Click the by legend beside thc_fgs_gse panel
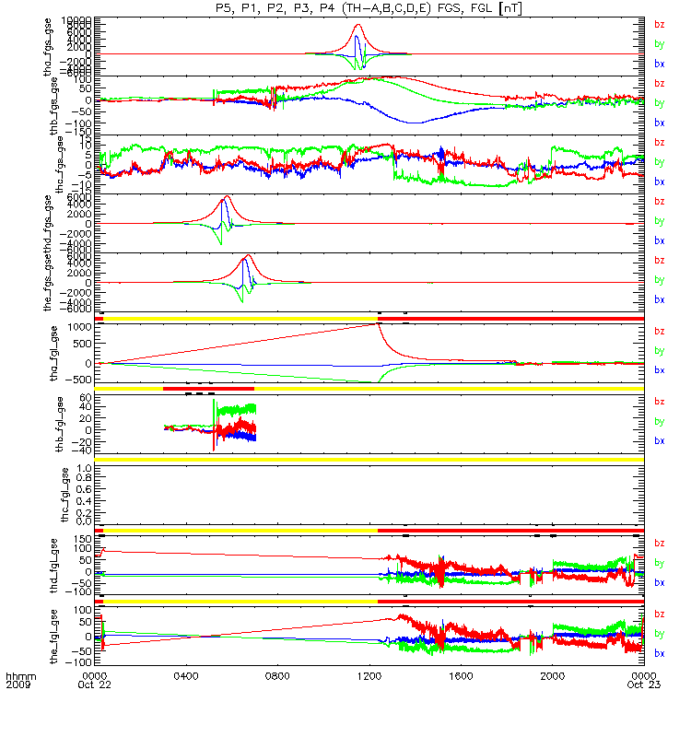 click(x=660, y=162)
